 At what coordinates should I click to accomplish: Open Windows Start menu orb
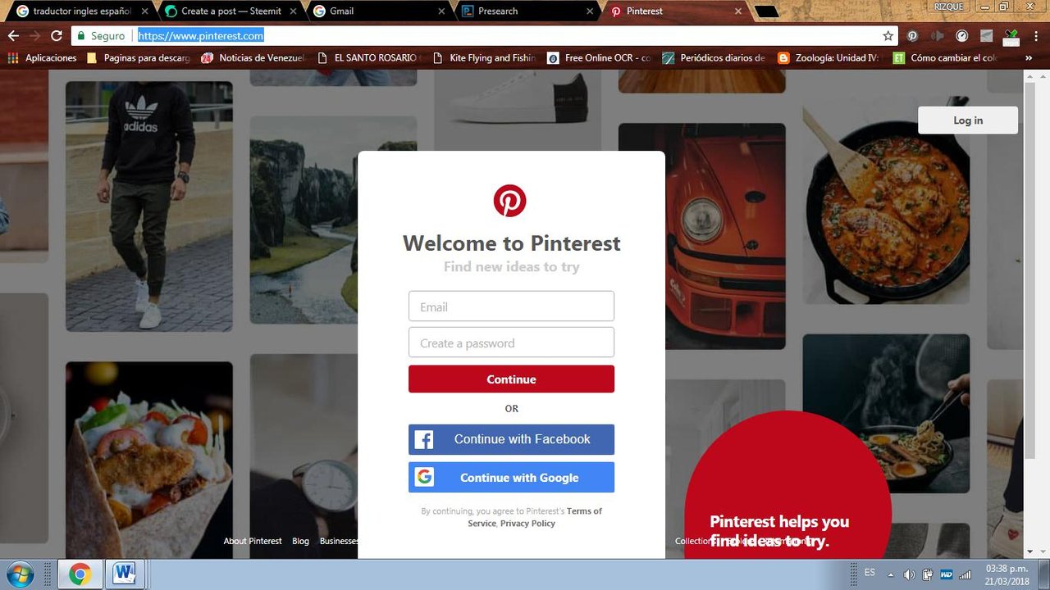pos(19,574)
